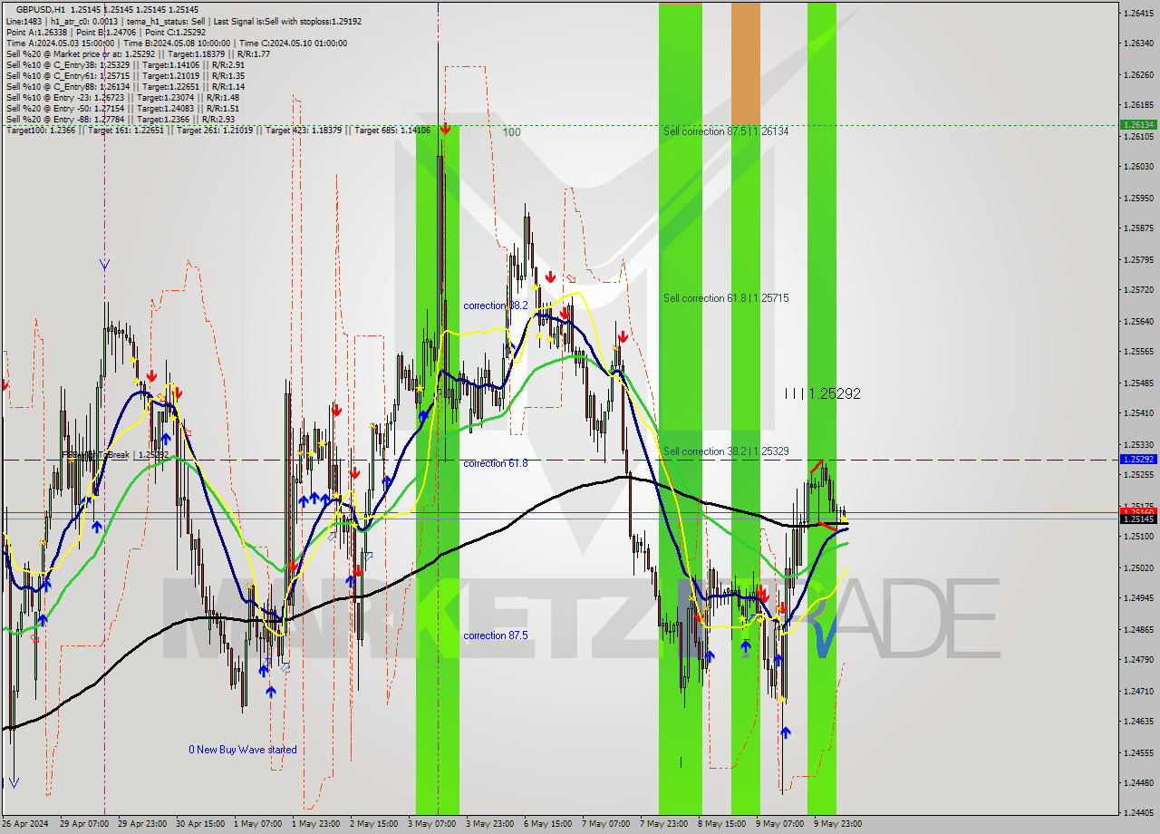Click the 'FSB-HighToBreak | 1.25292' line label
1160x834 pixels.
pyautogui.click(x=115, y=455)
